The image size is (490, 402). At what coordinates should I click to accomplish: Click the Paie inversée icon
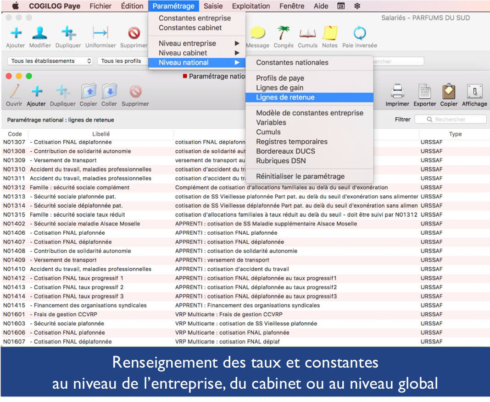click(x=360, y=33)
